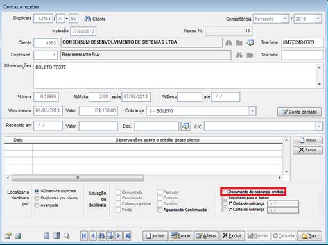Open the C/C account dropdown
This screenshot has width=328, height=245.
318,126
